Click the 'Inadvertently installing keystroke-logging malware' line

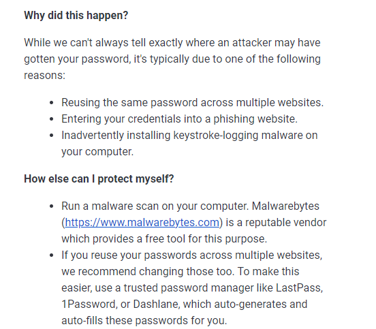pyautogui.click(x=189, y=136)
